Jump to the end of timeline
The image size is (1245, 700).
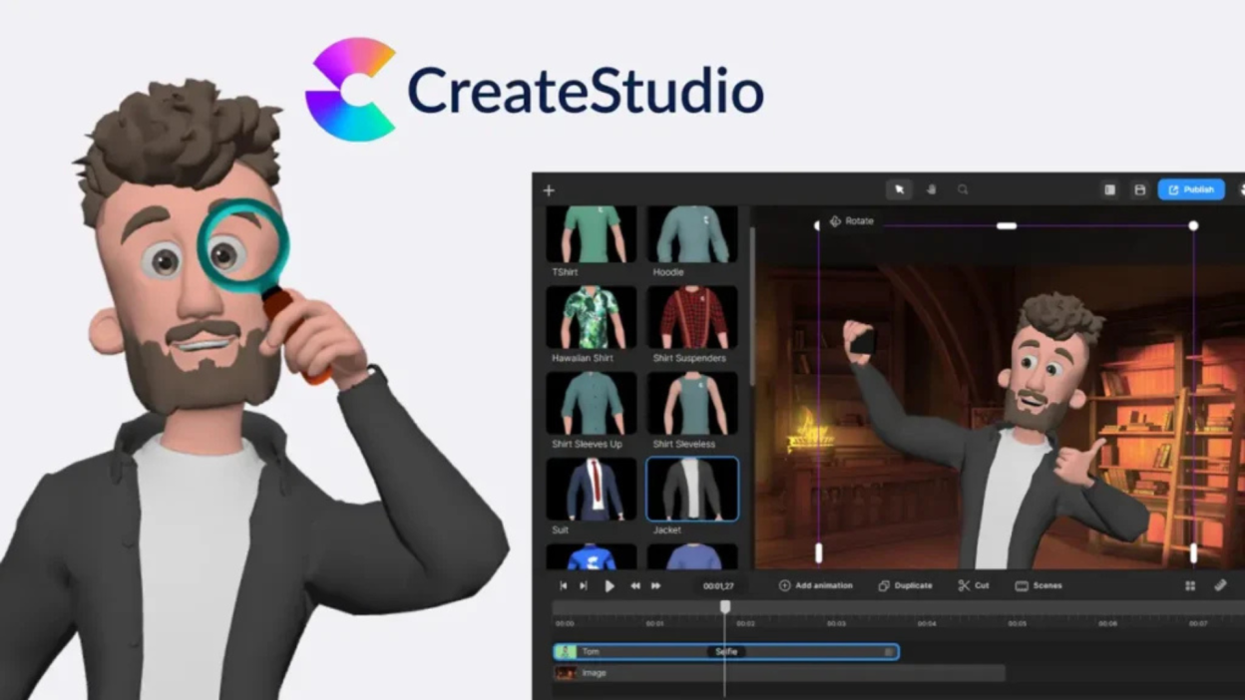[x=584, y=586]
